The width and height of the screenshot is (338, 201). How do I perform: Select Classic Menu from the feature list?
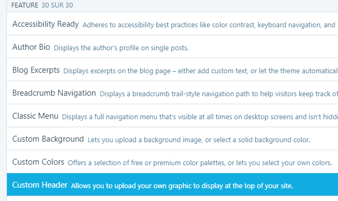[x=172, y=116]
